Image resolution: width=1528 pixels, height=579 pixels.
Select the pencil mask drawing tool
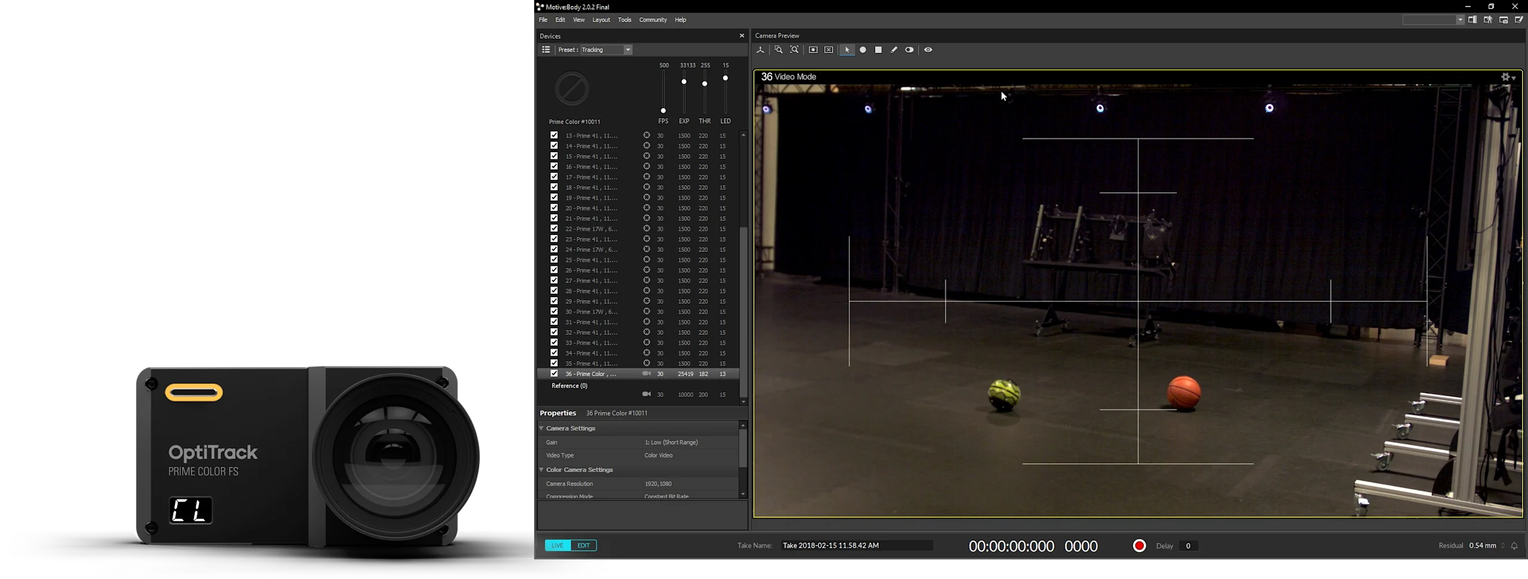coord(894,50)
